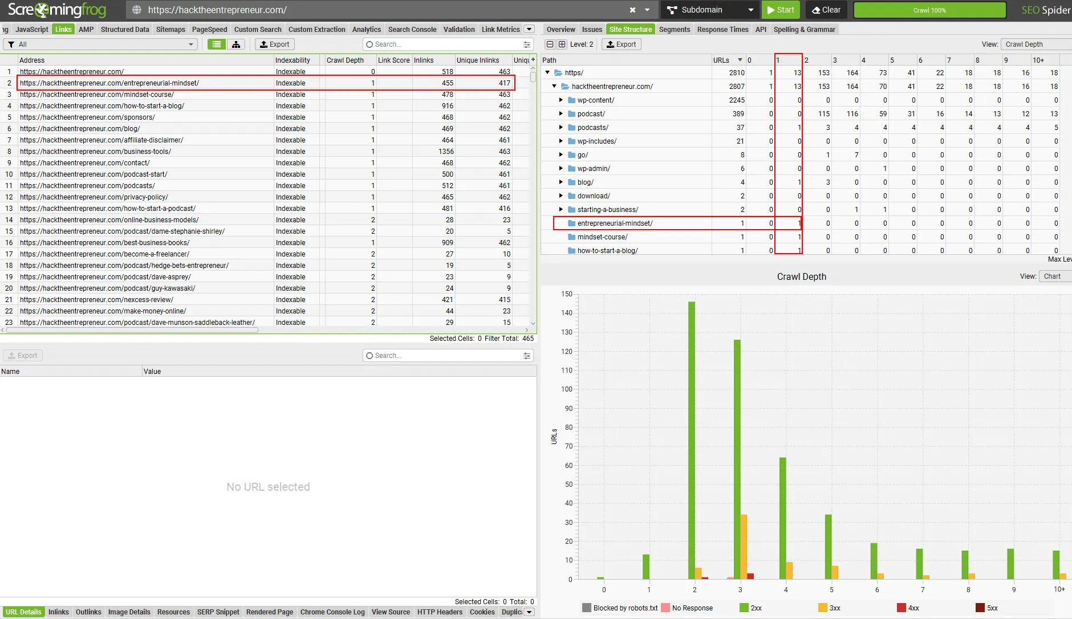Expand the wp-content/ folder node
The width and height of the screenshot is (1072, 619).
click(561, 100)
